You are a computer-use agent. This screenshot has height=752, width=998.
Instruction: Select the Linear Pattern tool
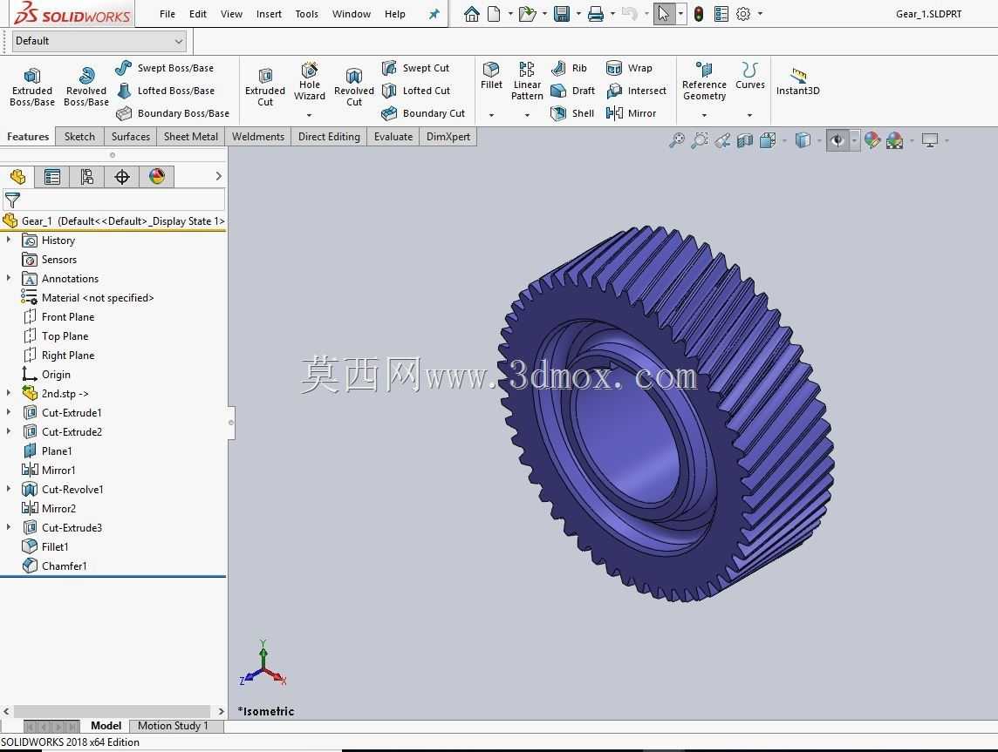[x=527, y=81]
